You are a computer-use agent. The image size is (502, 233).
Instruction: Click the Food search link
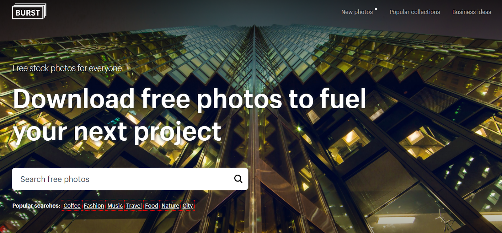(152, 206)
